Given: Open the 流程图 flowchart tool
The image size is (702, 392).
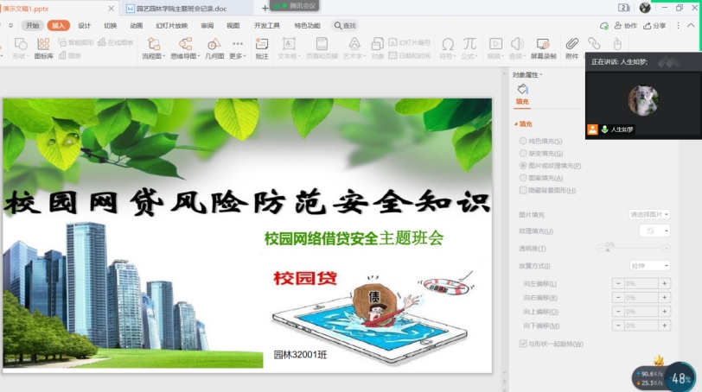Looking at the screenshot, I should click(151, 47).
